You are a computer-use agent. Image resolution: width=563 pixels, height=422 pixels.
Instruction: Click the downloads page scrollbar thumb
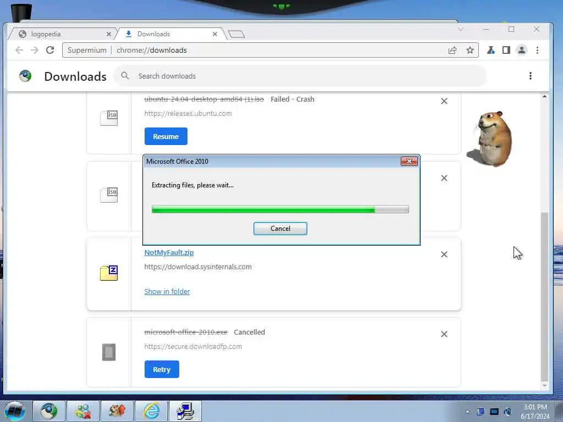click(x=544, y=297)
